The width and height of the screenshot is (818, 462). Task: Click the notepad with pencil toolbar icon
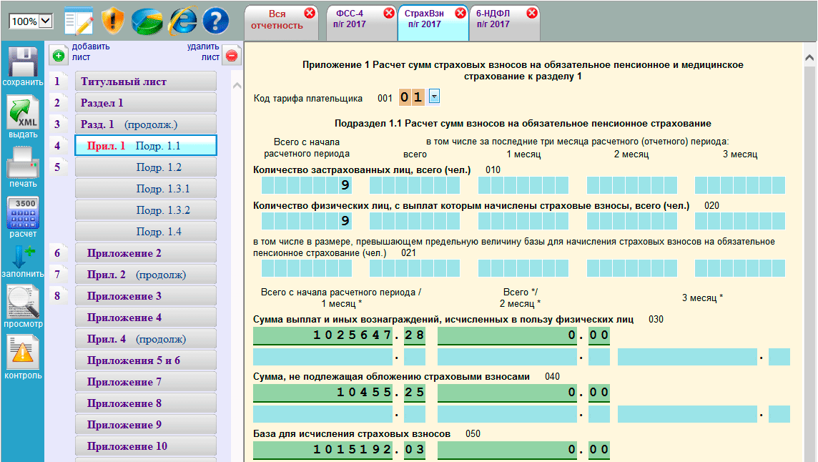click(x=79, y=21)
